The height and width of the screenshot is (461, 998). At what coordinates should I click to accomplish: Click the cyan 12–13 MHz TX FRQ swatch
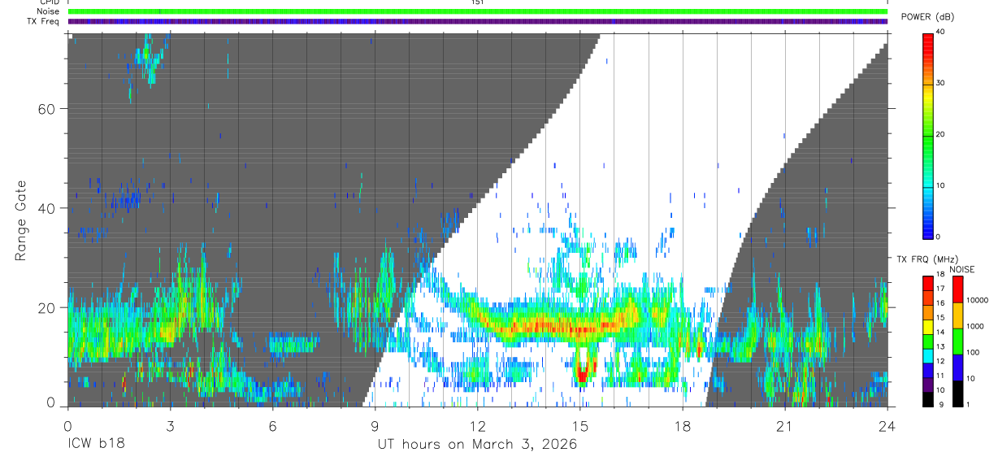(x=927, y=356)
